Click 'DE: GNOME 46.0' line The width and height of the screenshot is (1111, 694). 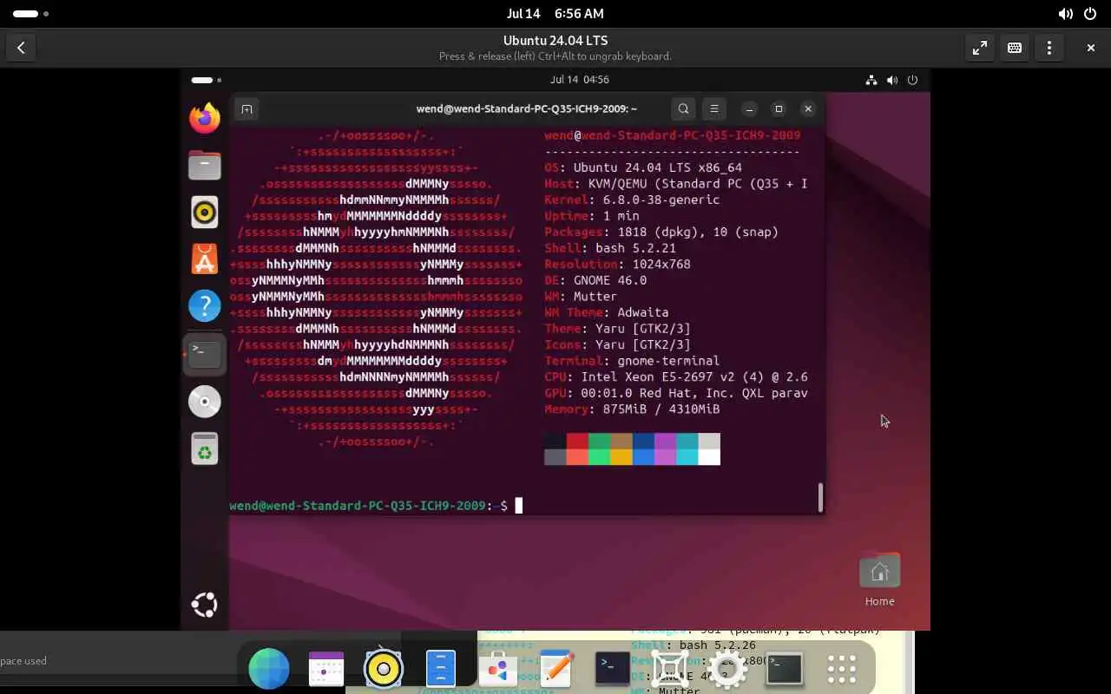tap(595, 280)
